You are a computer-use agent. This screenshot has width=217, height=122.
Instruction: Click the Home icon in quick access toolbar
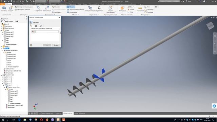[x=20, y=1]
